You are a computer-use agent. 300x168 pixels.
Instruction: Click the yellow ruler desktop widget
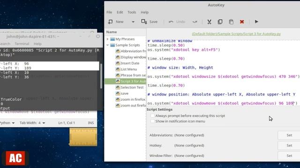83,137
